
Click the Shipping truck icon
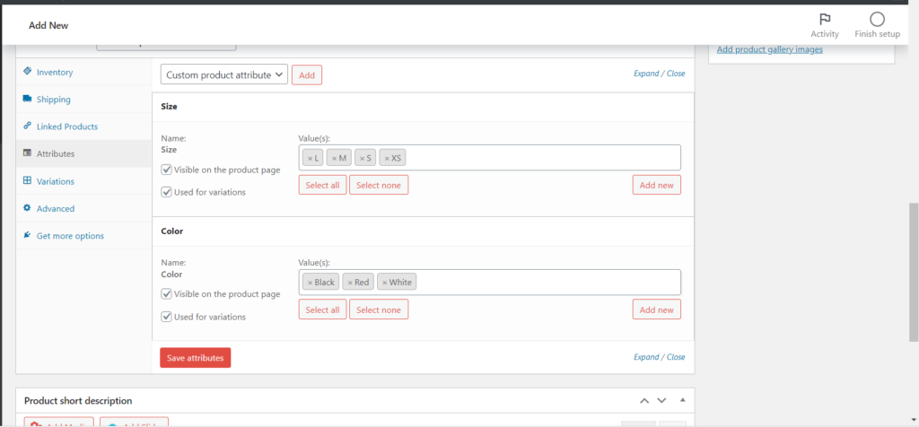(28, 100)
